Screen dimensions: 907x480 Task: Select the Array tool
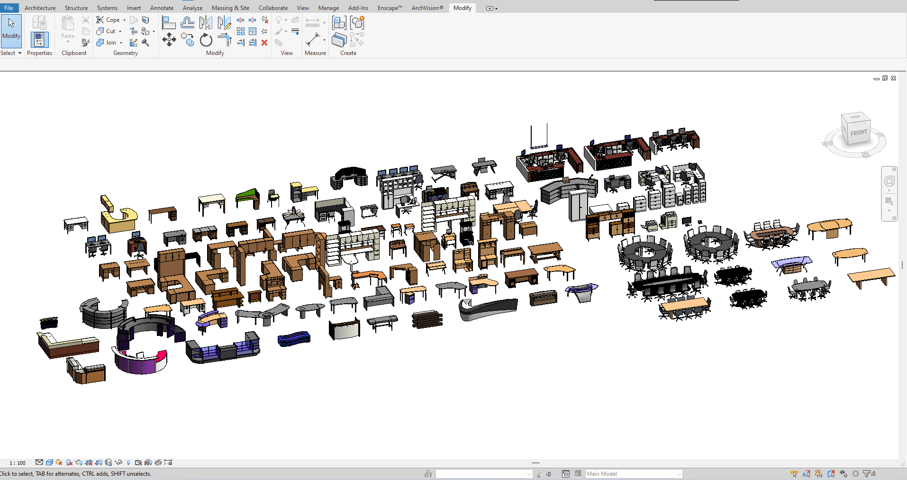pyautogui.click(x=240, y=31)
